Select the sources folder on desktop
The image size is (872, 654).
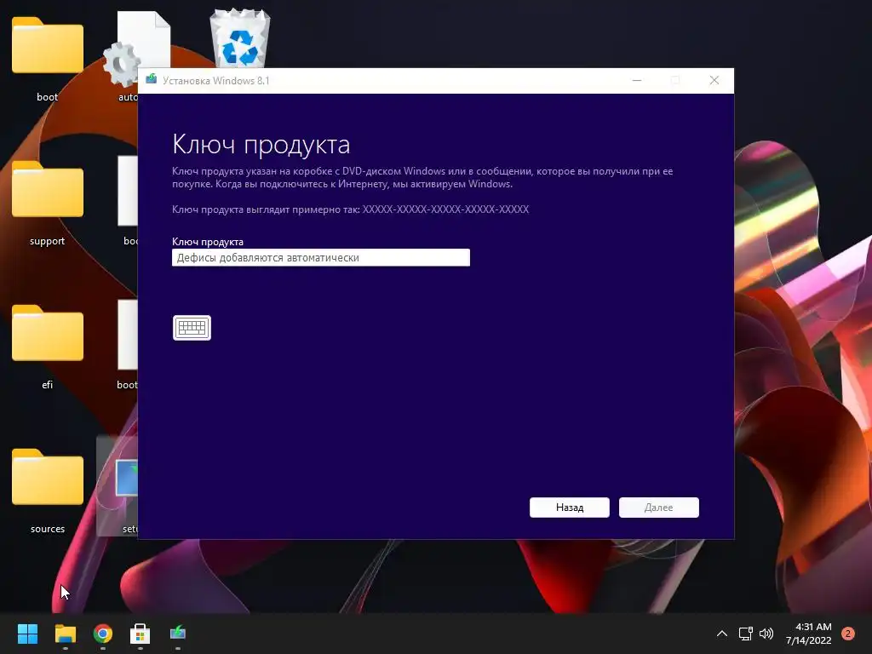pos(48,491)
